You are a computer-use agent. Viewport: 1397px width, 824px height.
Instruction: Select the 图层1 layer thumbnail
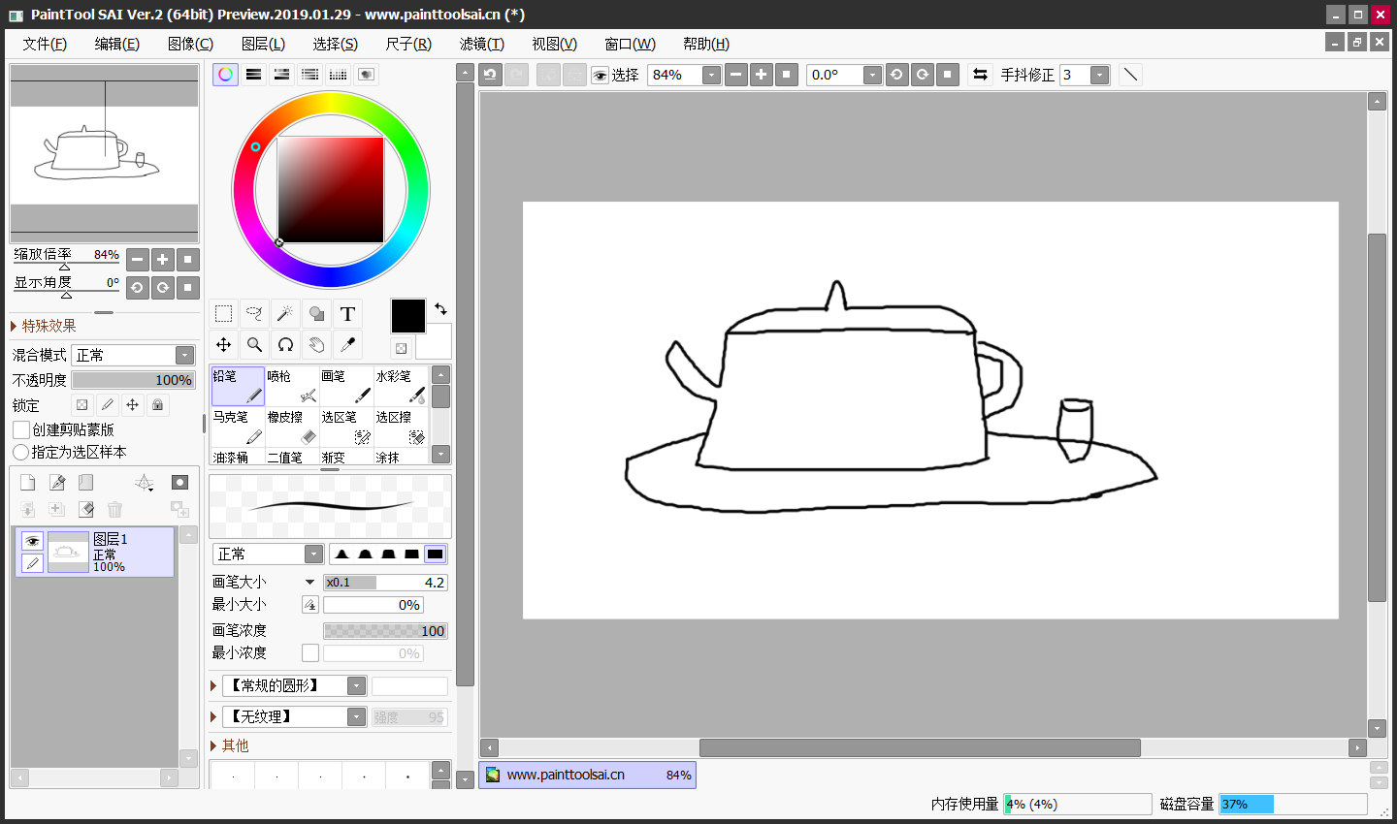68,552
